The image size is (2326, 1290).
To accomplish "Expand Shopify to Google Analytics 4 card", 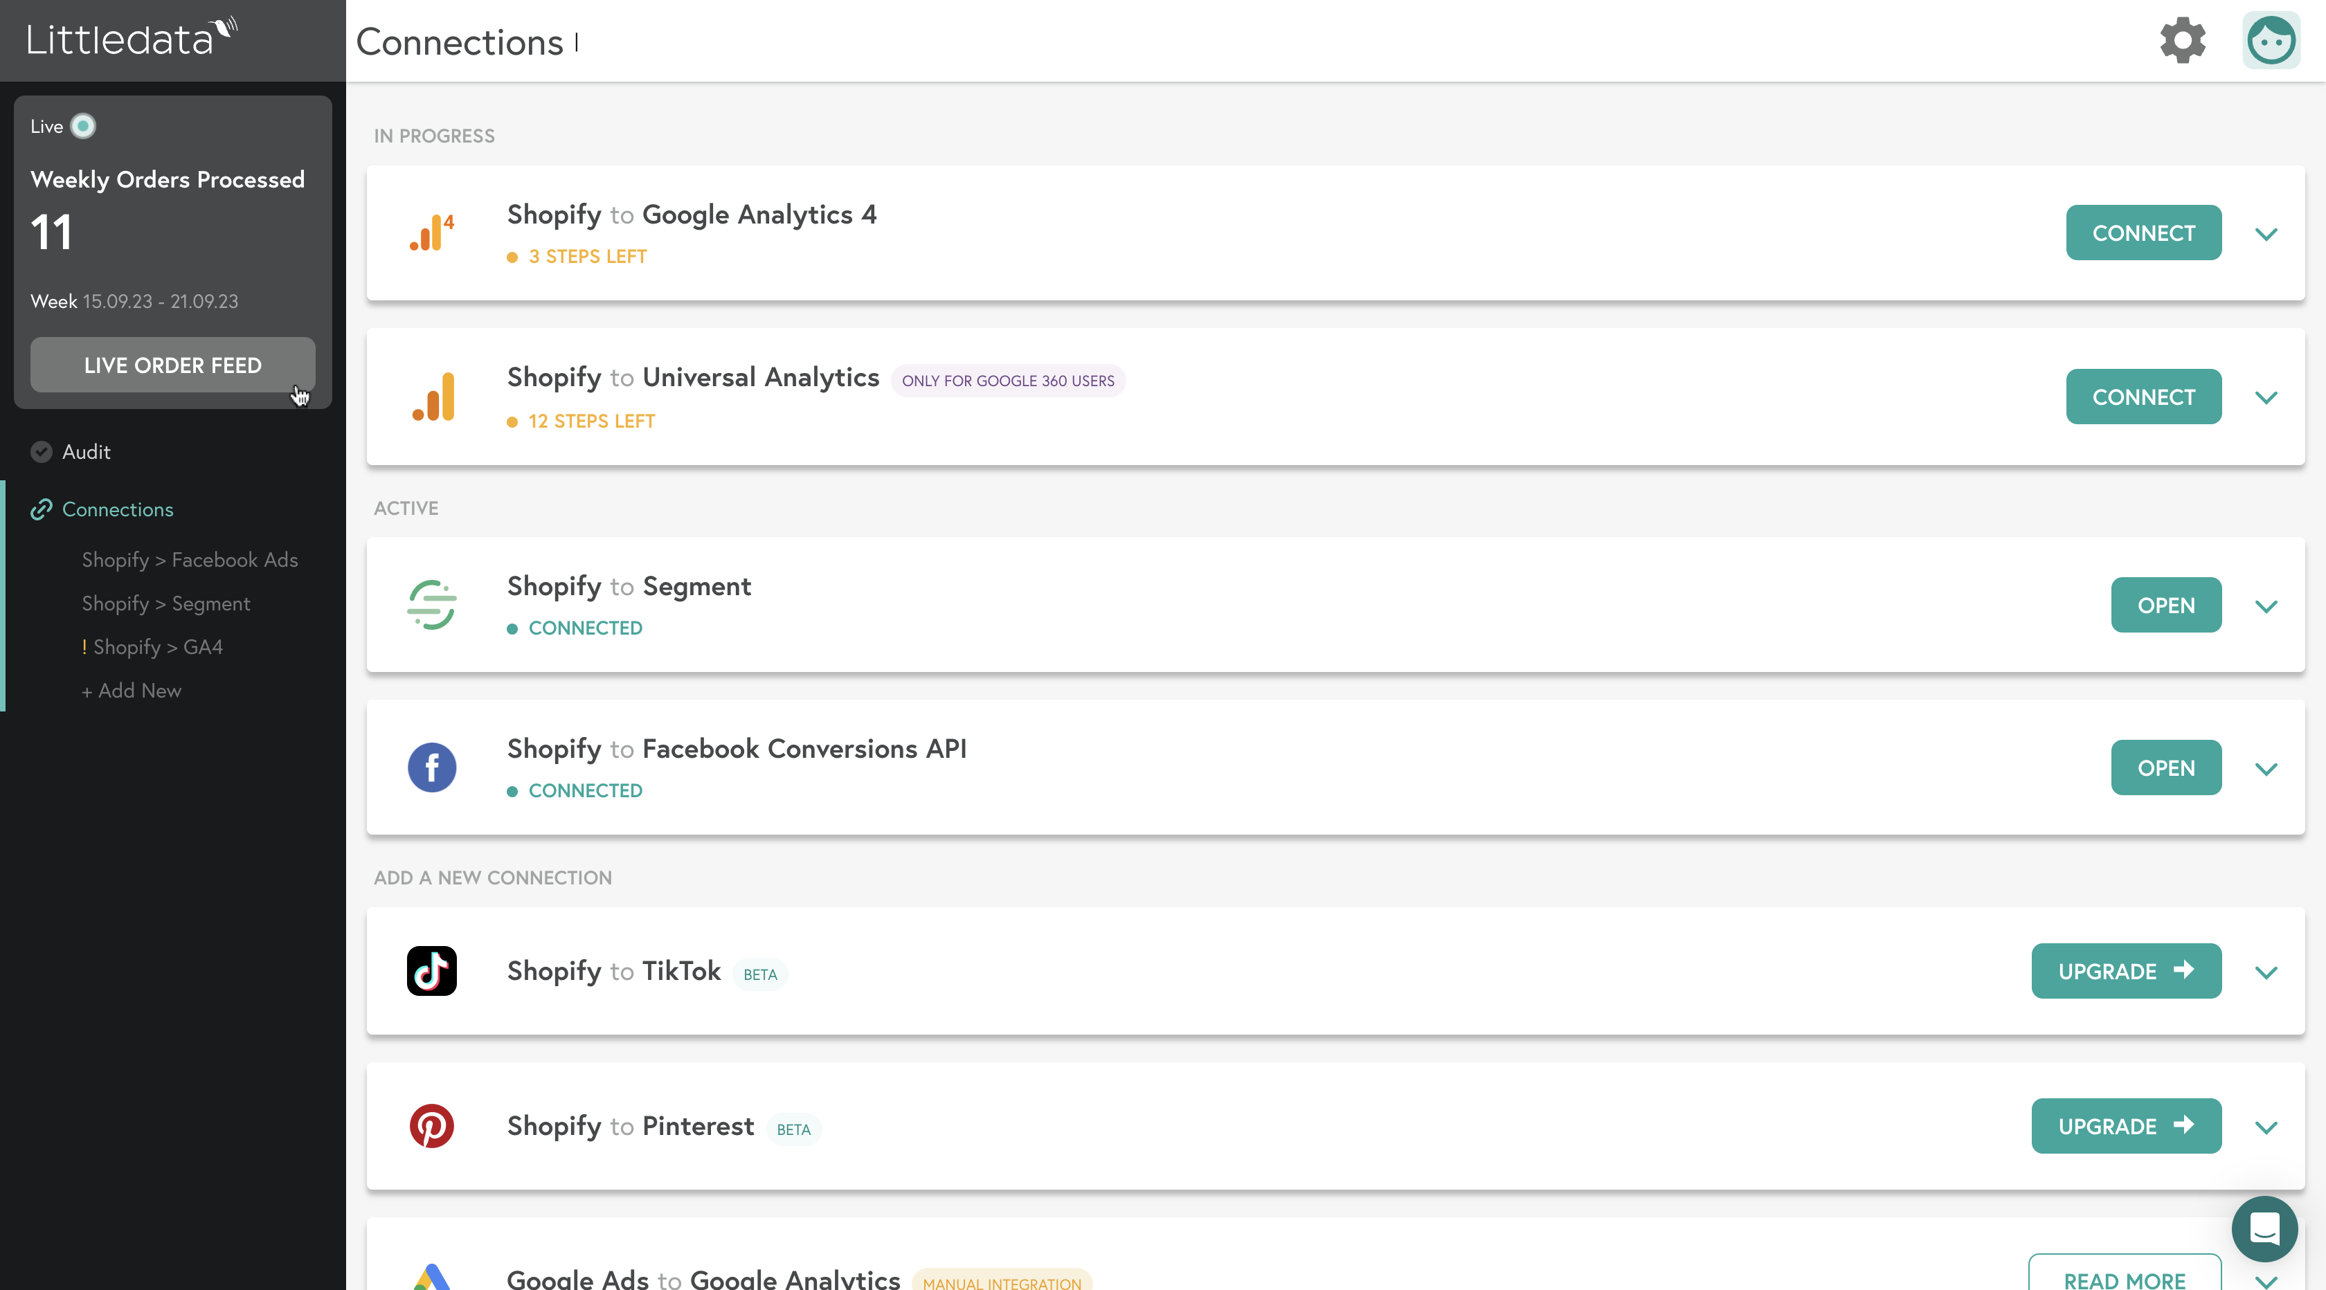I will pyautogui.click(x=2266, y=234).
